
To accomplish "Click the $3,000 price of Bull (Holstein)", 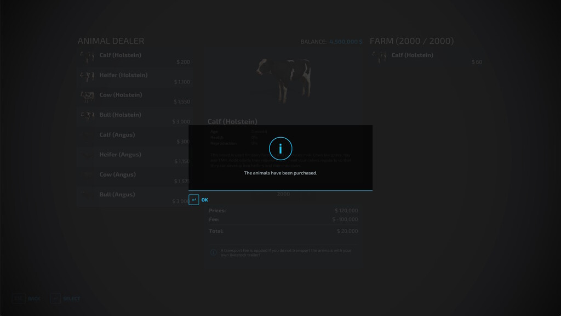I will [x=181, y=122].
